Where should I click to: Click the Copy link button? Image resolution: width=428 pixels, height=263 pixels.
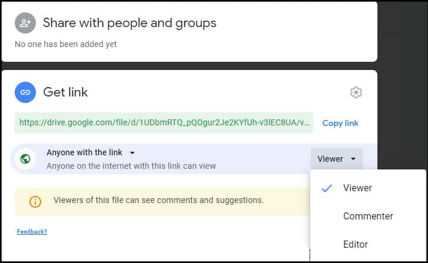pos(340,123)
